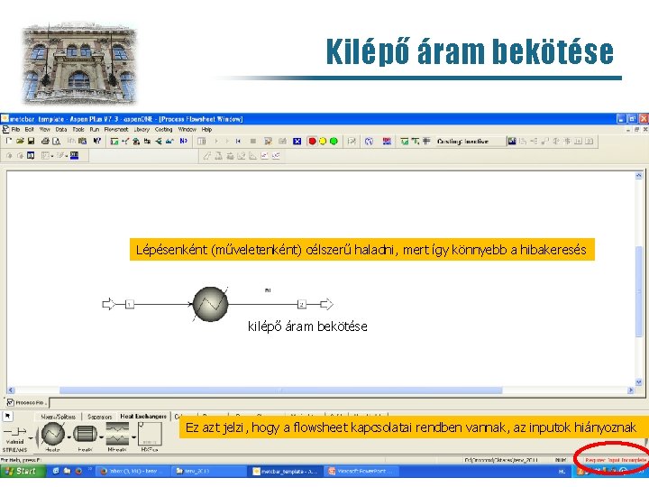The image size is (649, 487).
Task: Click the Reinitialize (rewind) run icon
Action: coord(238,142)
